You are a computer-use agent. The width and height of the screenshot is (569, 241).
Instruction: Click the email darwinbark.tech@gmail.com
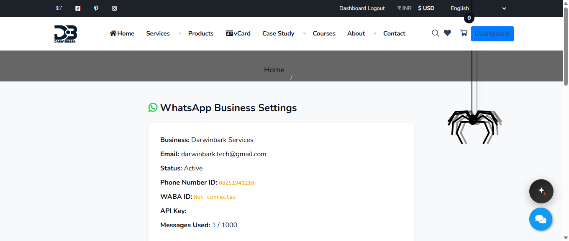[224, 154]
